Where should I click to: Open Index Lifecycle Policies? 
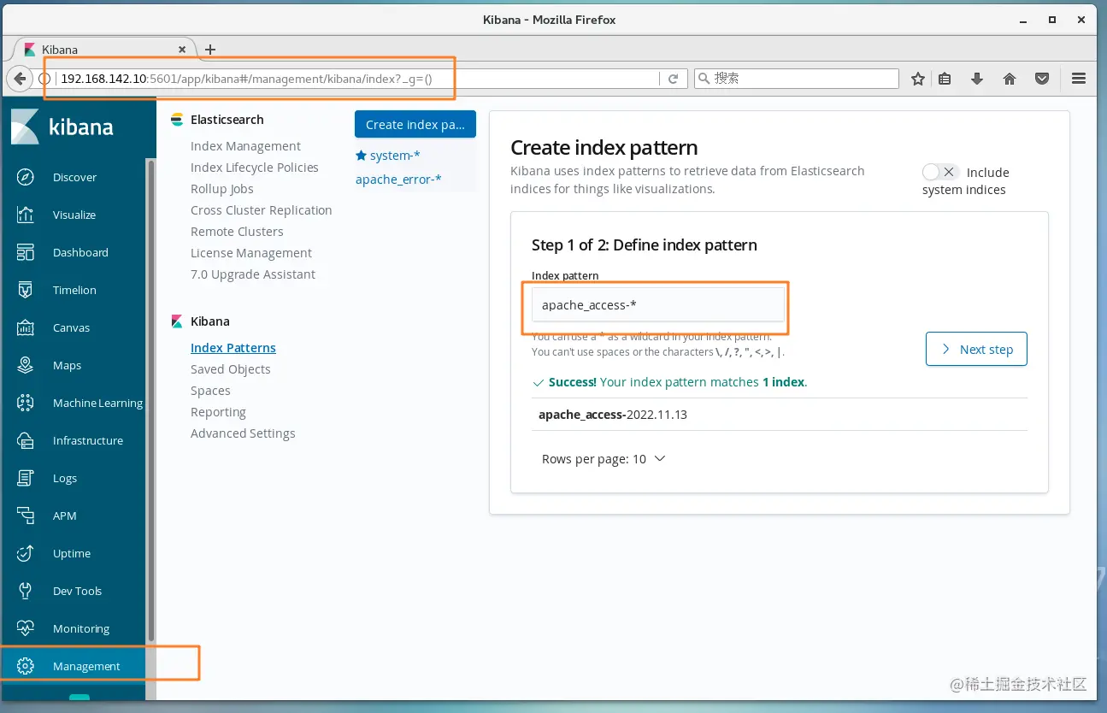[255, 168]
